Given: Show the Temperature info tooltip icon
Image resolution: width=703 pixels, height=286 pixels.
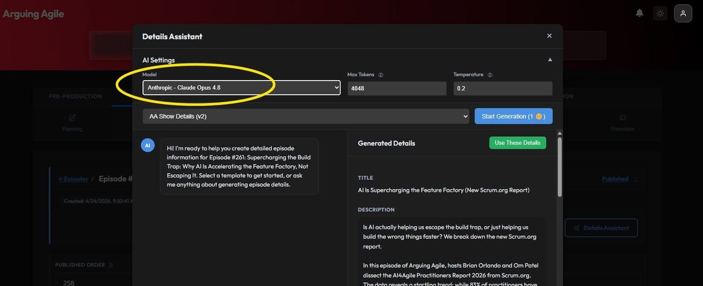Looking at the screenshot, I should (x=490, y=75).
